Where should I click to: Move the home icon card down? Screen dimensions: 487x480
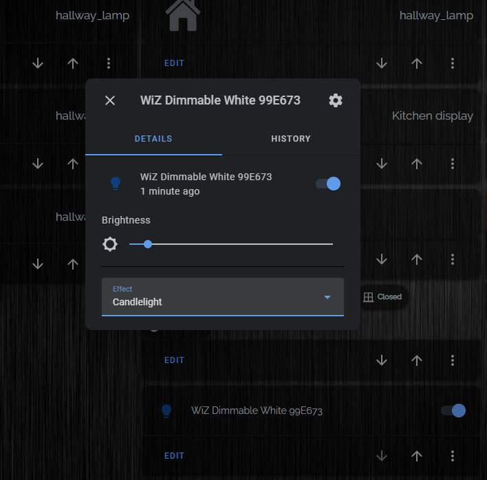point(381,64)
